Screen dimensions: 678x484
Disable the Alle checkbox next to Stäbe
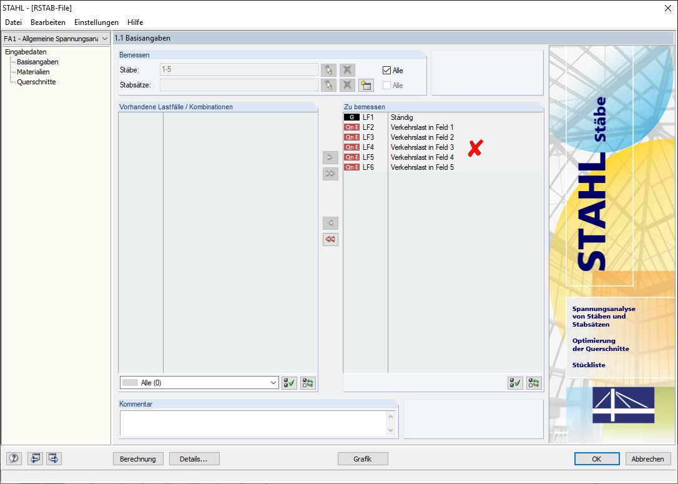point(385,70)
